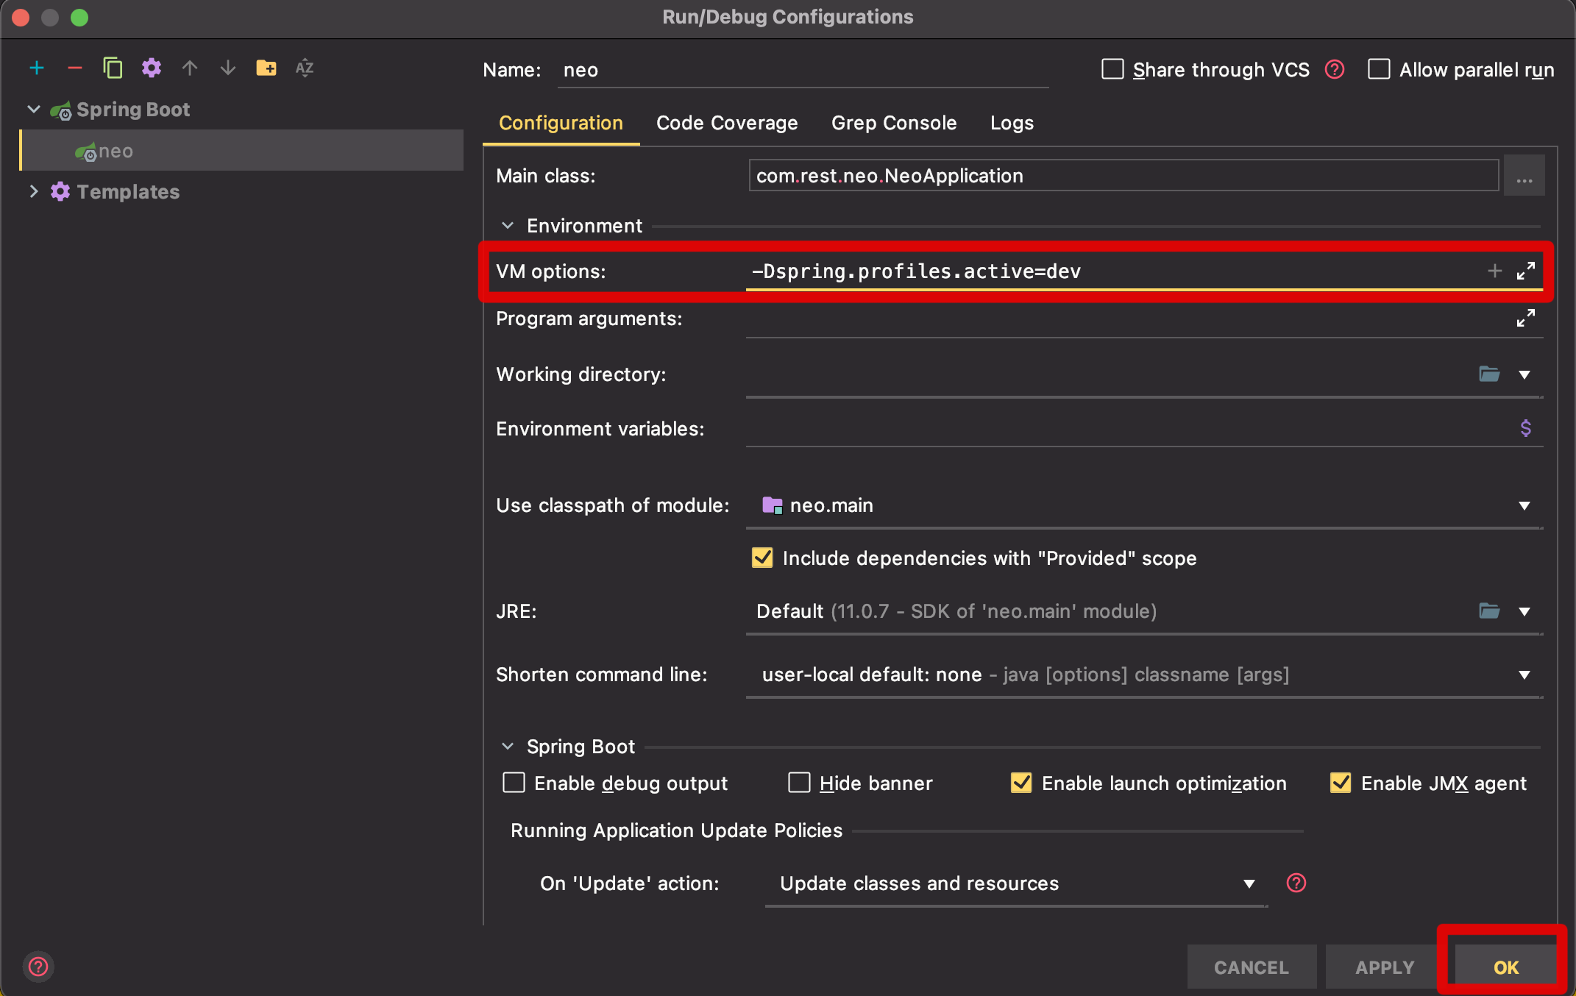Check the Hide banner option
The height and width of the screenshot is (996, 1576).
799,783
